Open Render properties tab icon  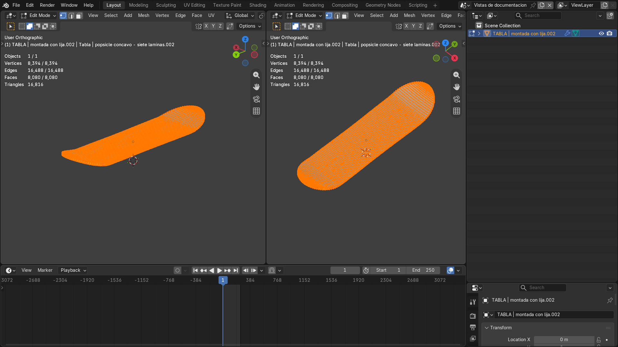coord(473,316)
